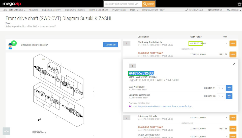The image size is (242, 138).
Task: Click the purple info icon in popup
Action: [130, 106]
